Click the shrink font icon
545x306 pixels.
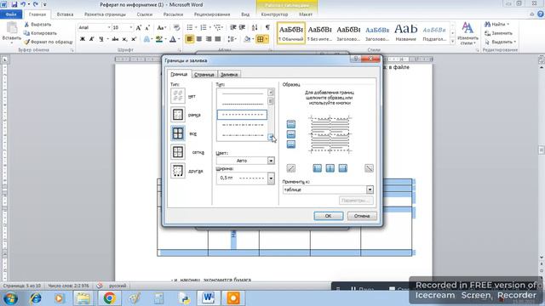coord(147,28)
